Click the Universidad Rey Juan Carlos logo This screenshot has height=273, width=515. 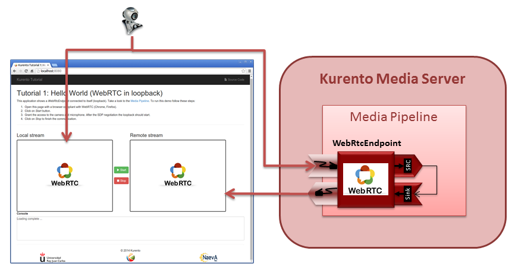pos(51,258)
